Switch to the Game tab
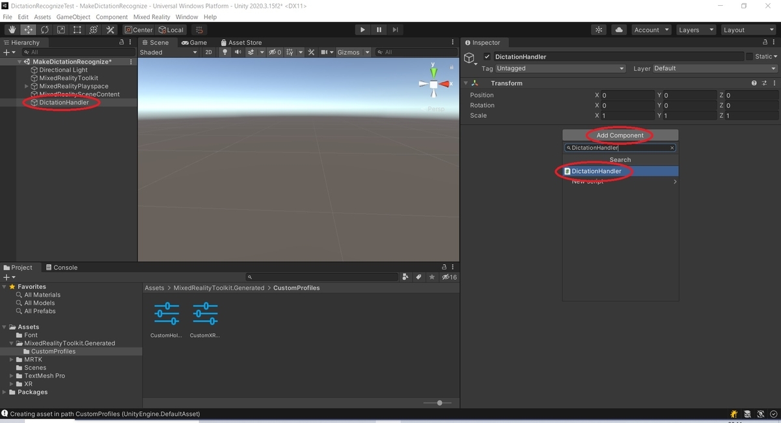 194,42
